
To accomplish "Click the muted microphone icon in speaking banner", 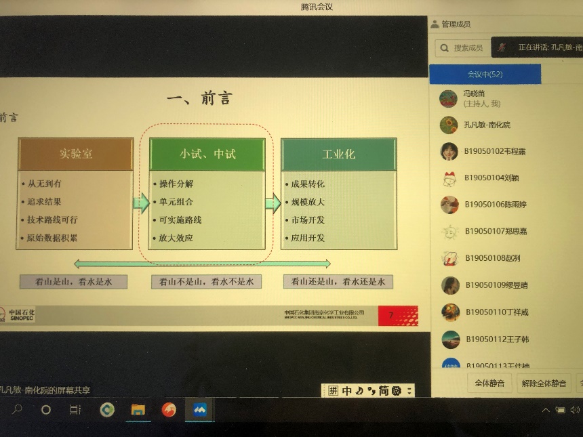I will (502, 47).
